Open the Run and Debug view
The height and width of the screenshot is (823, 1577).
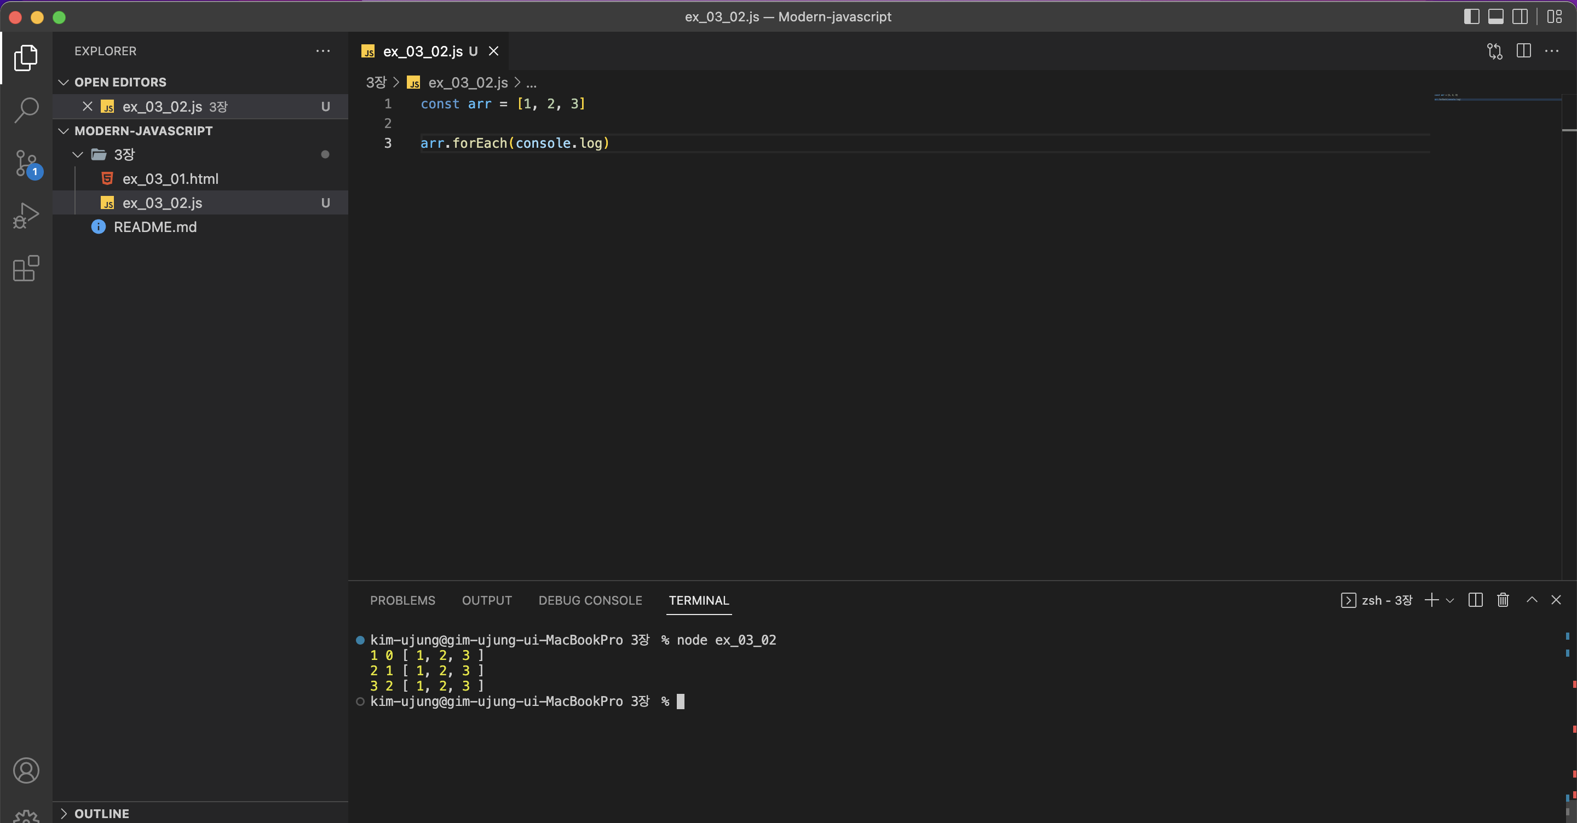26,216
